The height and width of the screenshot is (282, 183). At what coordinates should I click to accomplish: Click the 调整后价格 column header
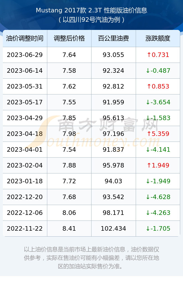69,38
